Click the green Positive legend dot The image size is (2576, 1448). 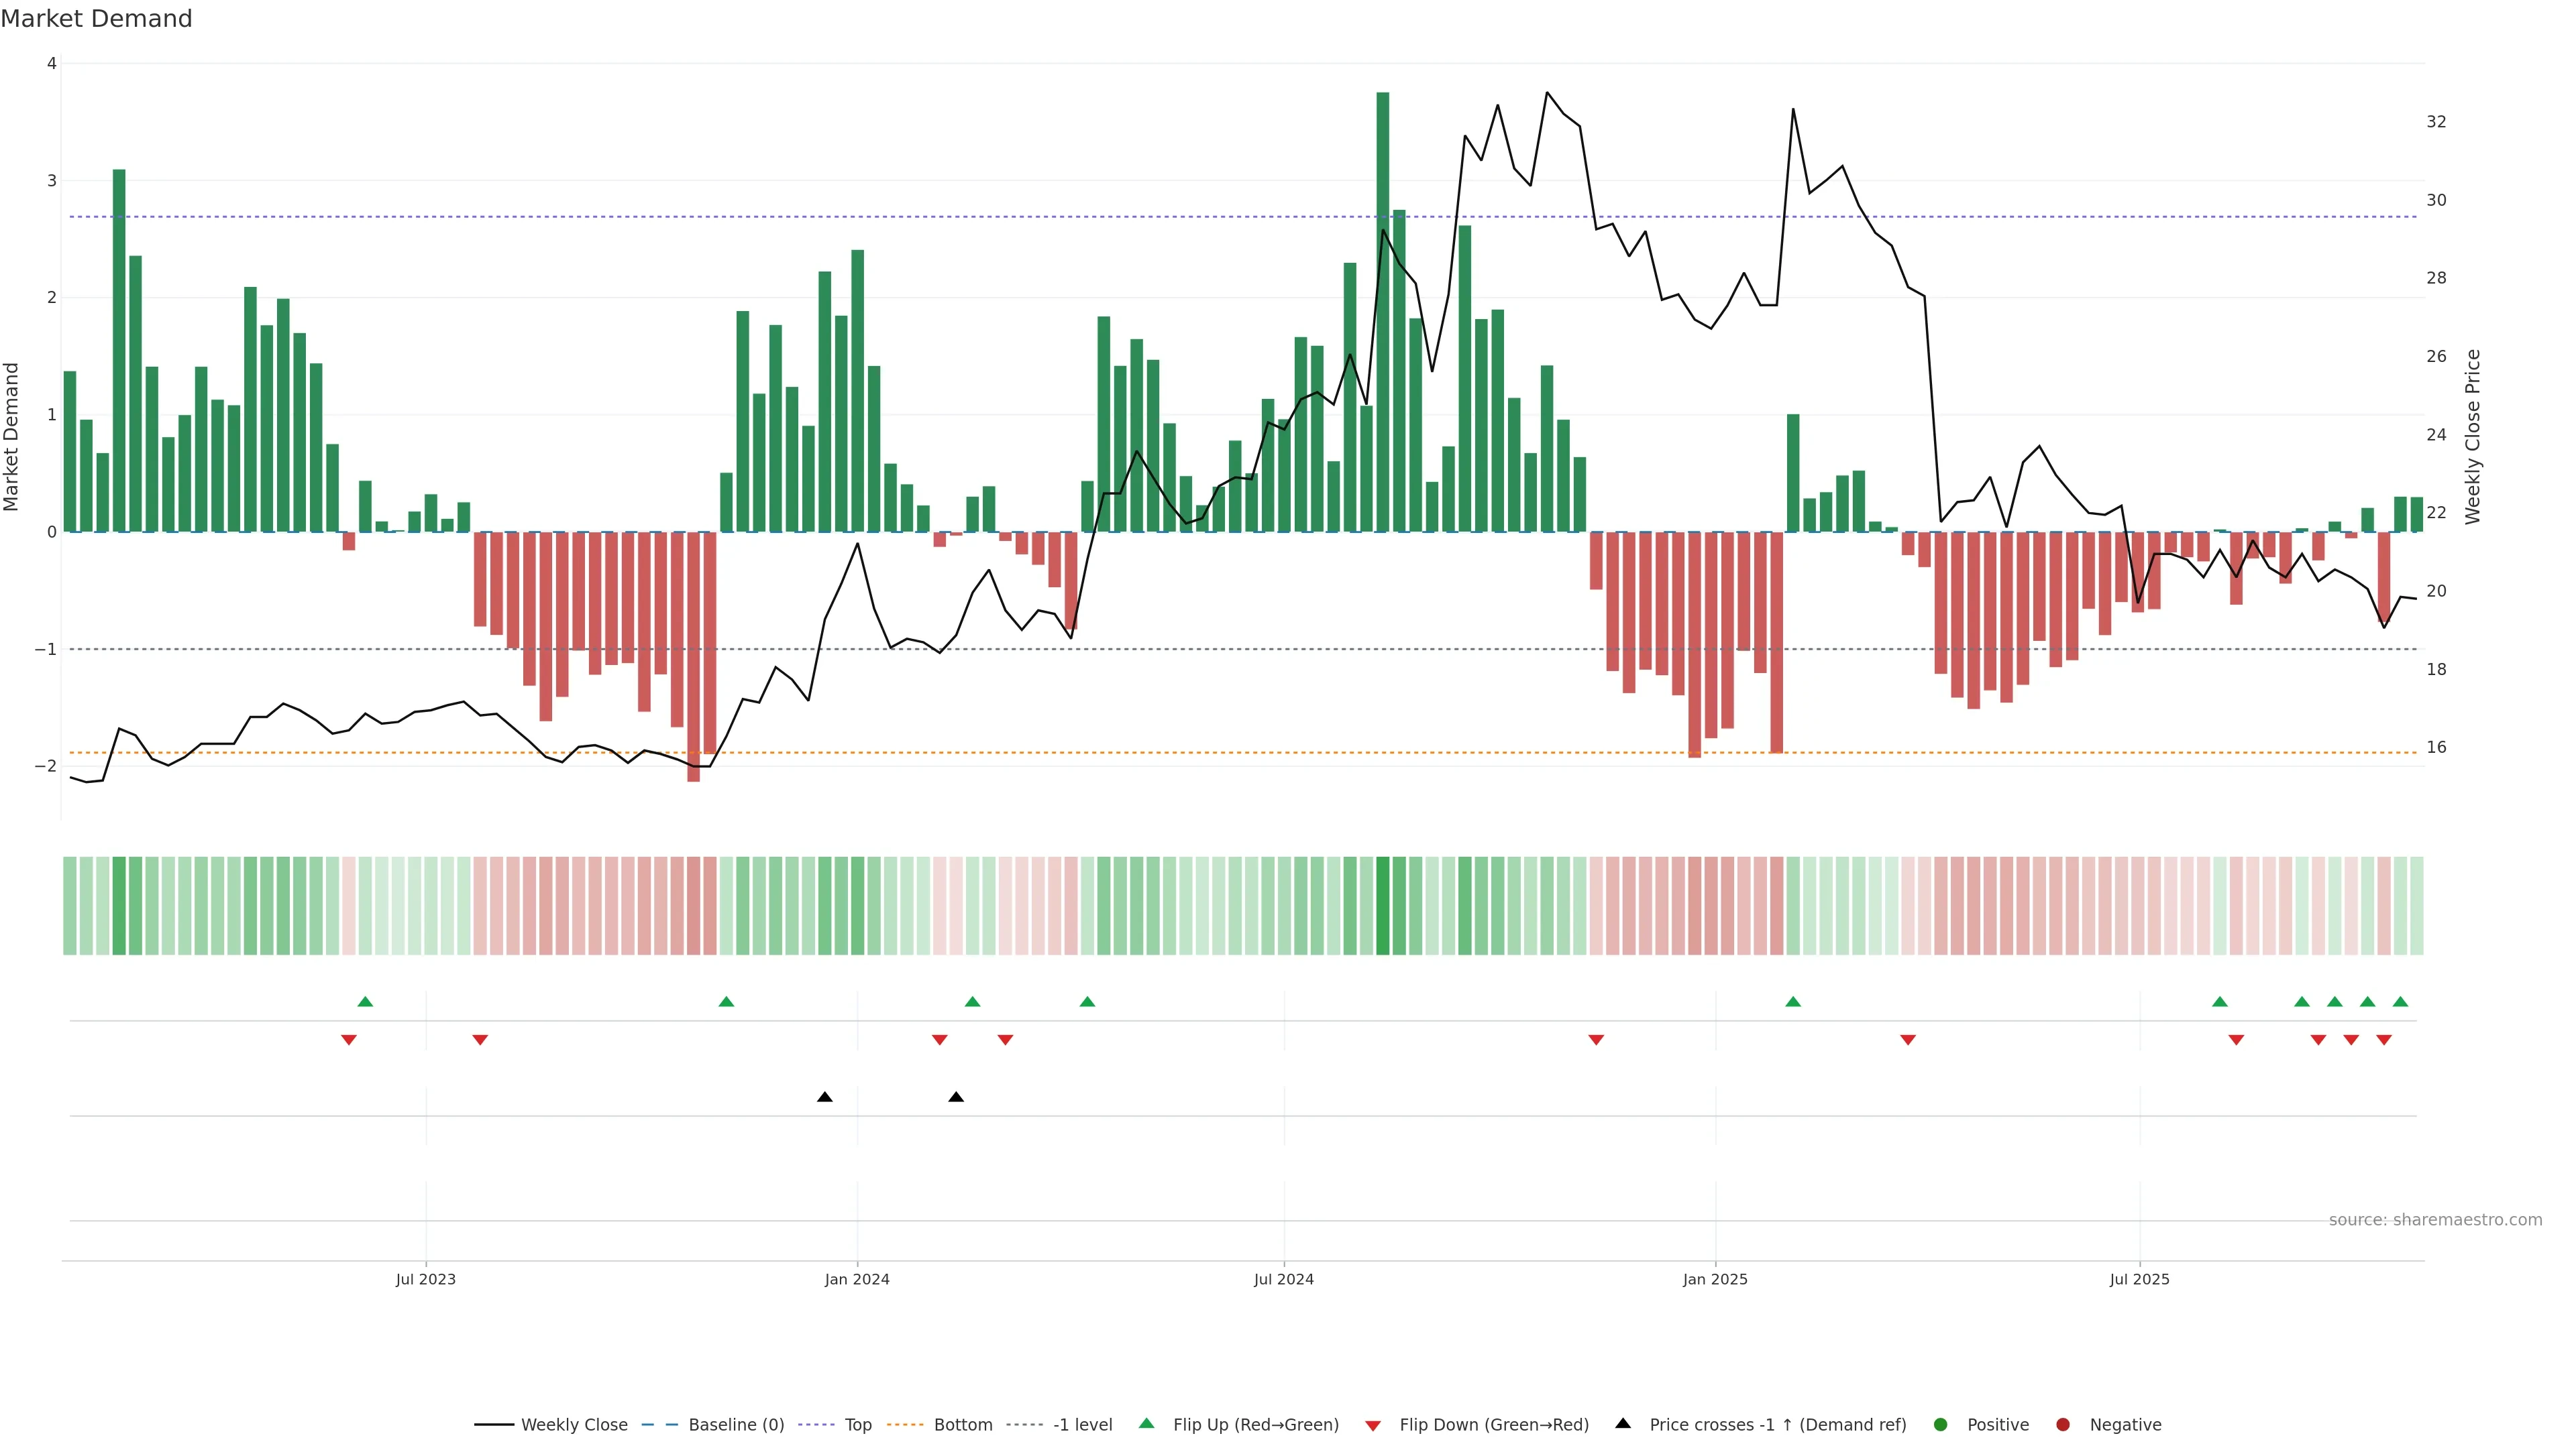tap(1941, 1424)
